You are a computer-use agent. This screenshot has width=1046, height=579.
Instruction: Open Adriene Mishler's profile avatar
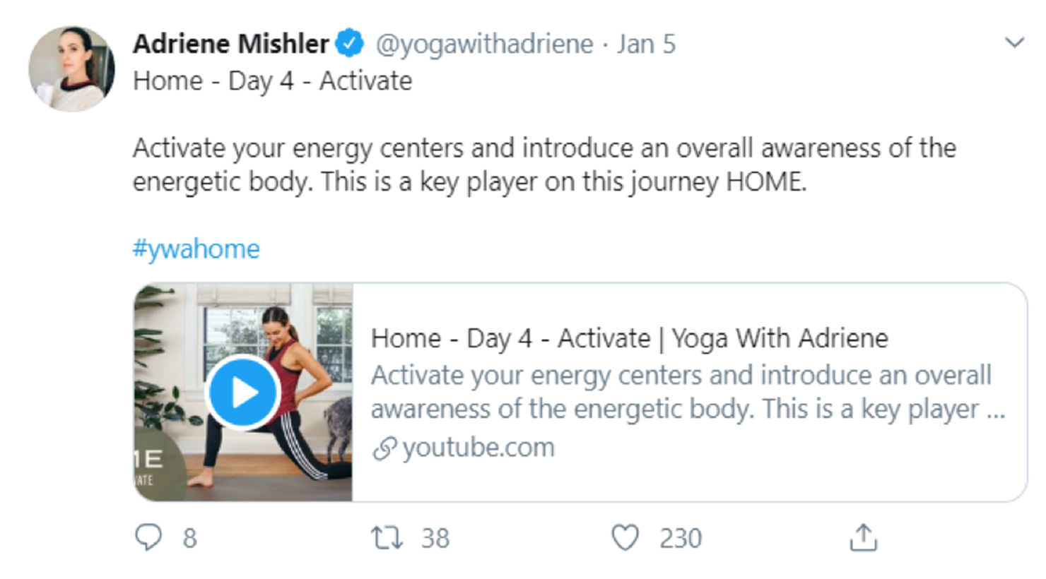(71, 69)
